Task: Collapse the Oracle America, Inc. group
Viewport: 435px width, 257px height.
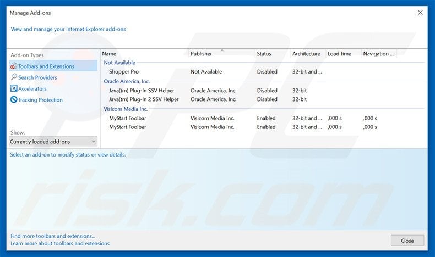Action: 127,81
